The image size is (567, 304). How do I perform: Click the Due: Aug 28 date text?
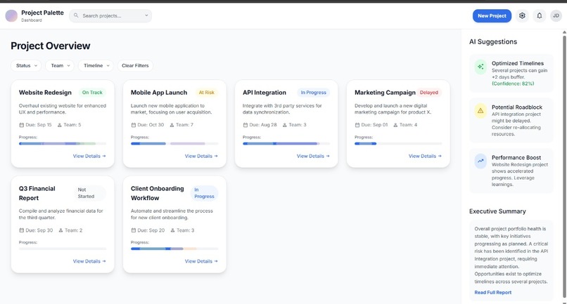pos(263,125)
